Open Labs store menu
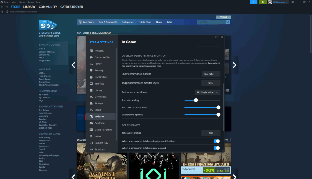This screenshot has width=312, height=179. click(x=169, y=22)
